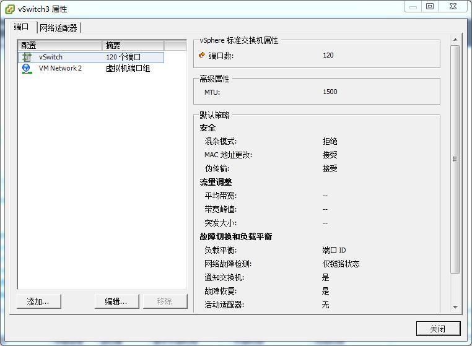Open the 网络适配器 tab
This screenshot has width=472, height=346.
point(58,28)
